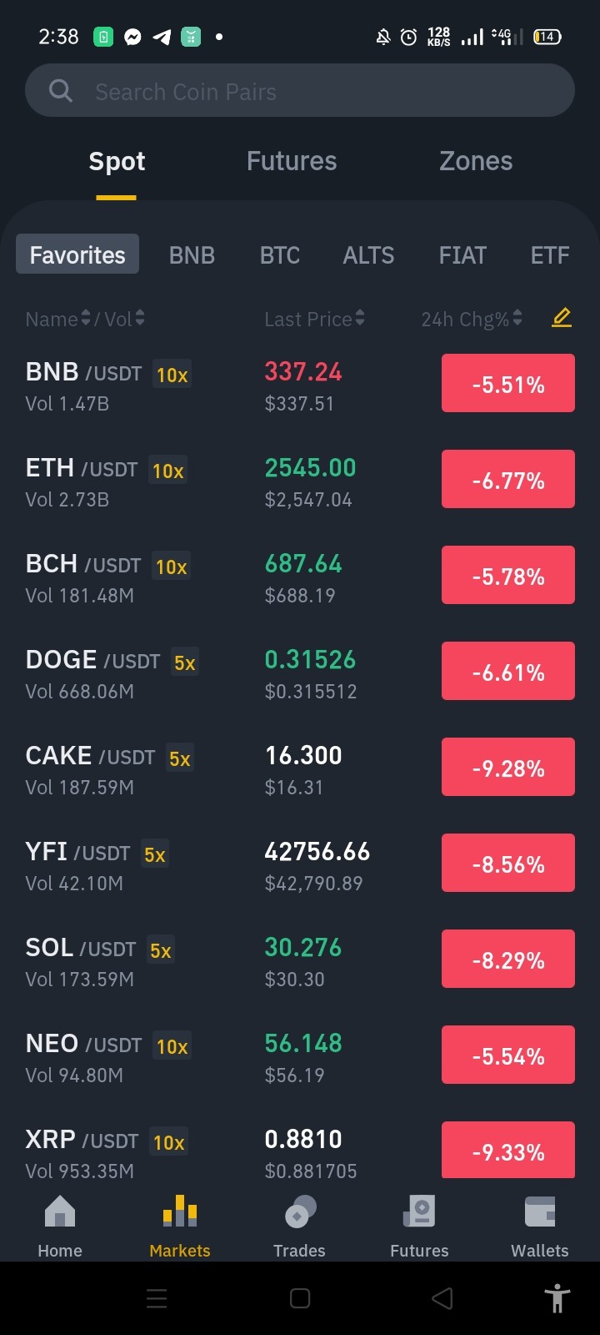The image size is (600, 1335).
Task: Sort list by Name arrows
Action: [x=85, y=318]
